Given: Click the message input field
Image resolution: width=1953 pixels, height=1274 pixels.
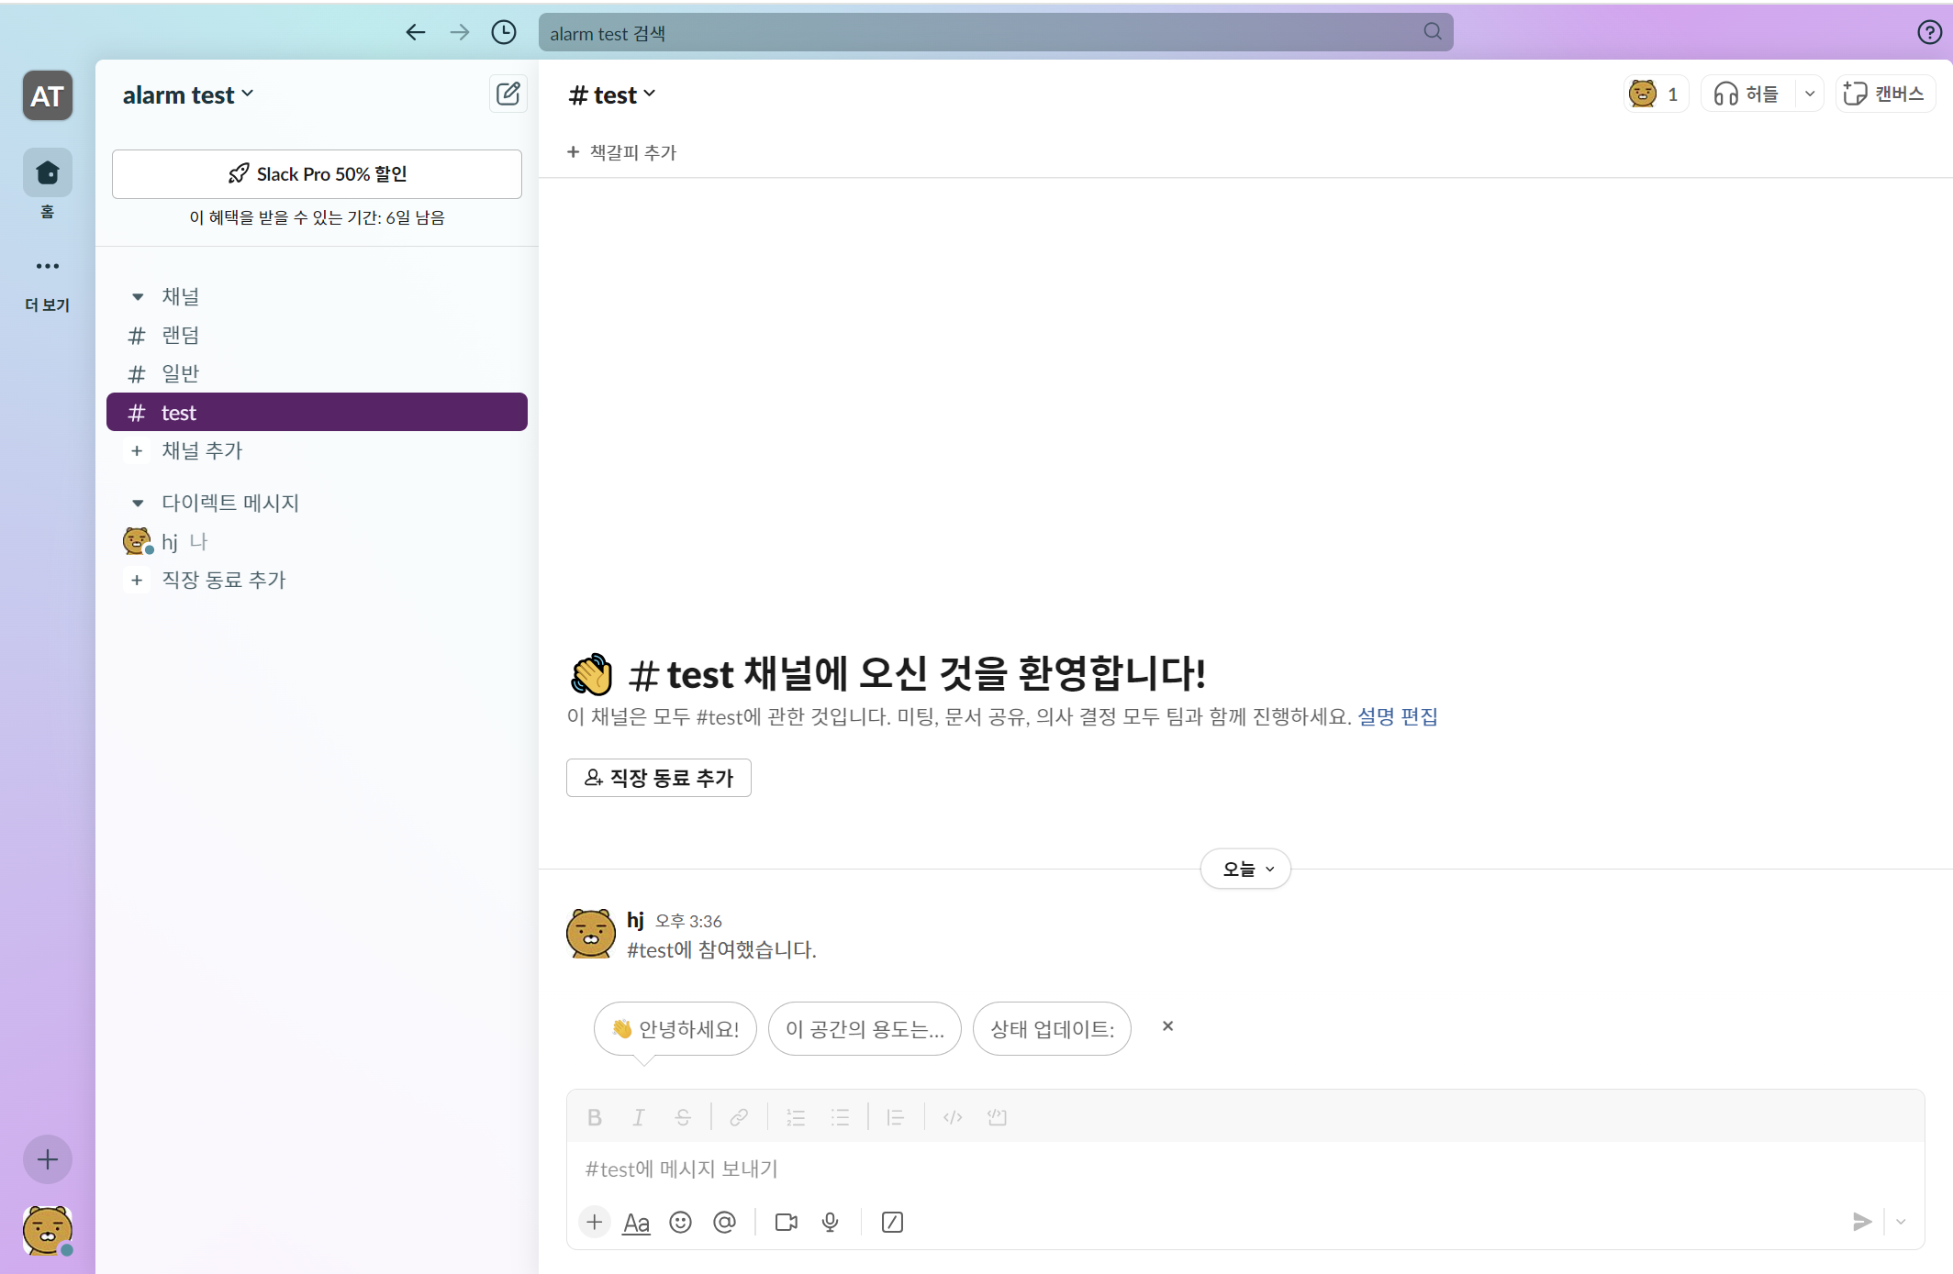Looking at the screenshot, I should (x=1193, y=1169).
